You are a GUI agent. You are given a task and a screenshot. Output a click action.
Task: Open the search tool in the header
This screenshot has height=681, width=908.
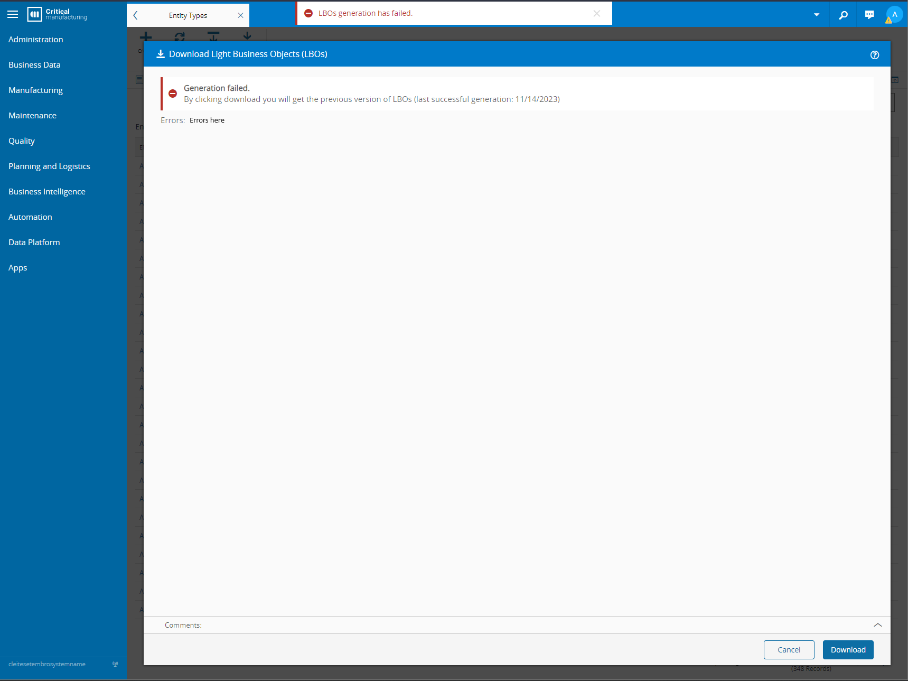pyautogui.click(x=844, y=15)
